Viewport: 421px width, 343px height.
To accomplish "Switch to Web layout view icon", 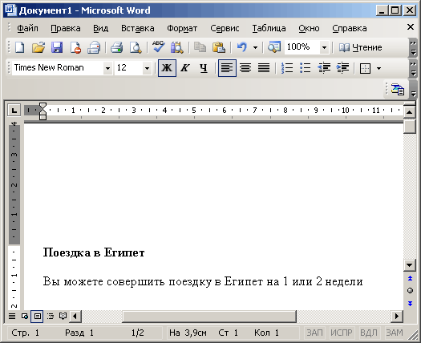I will click(x=25, y=317).
